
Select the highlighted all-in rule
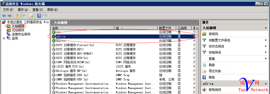click(123, 36)
